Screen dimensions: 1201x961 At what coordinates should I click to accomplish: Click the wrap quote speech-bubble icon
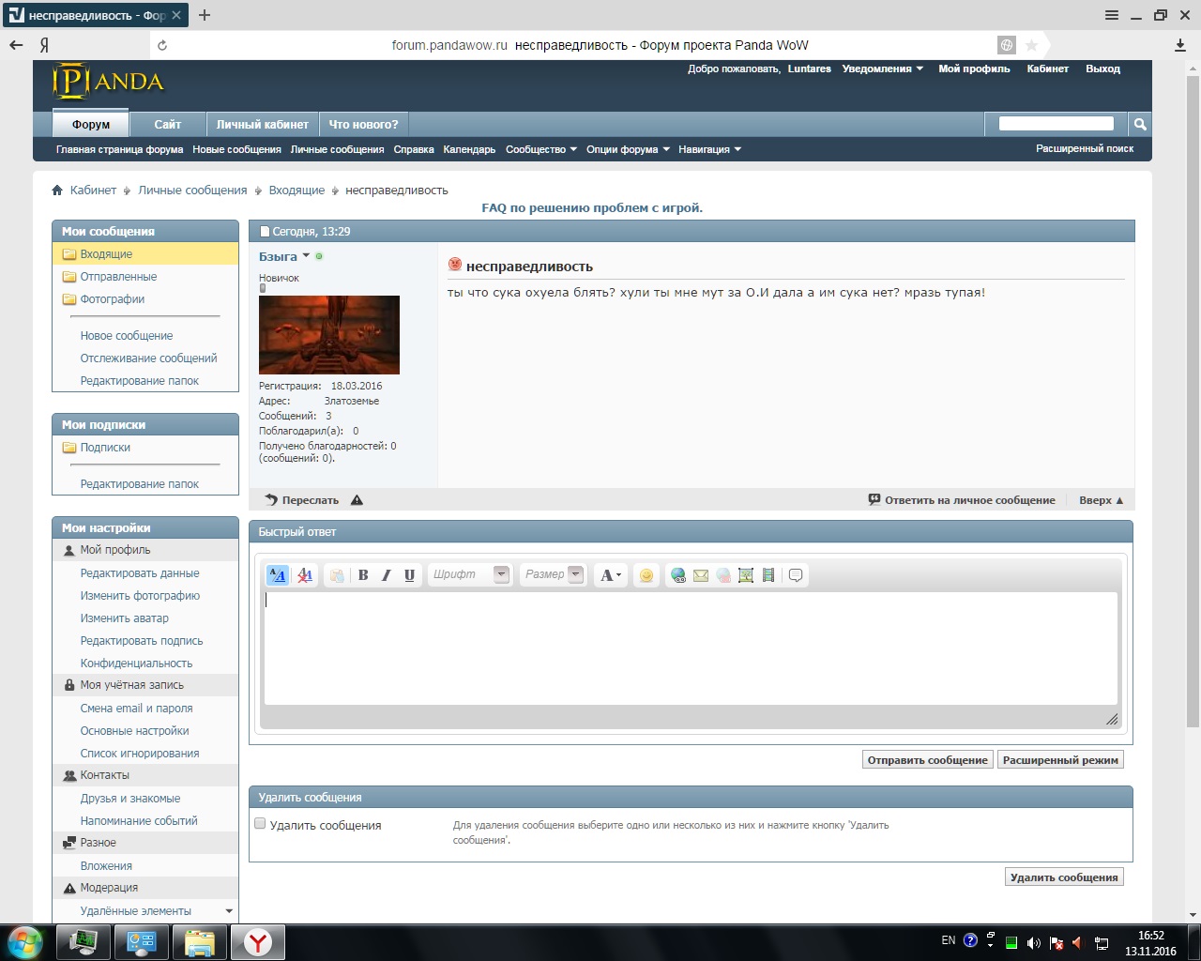(796, 575)
